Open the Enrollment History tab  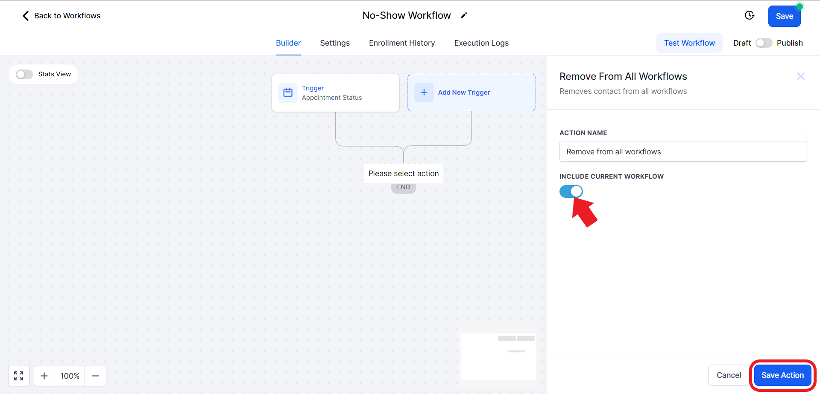(x=402, y=43)
